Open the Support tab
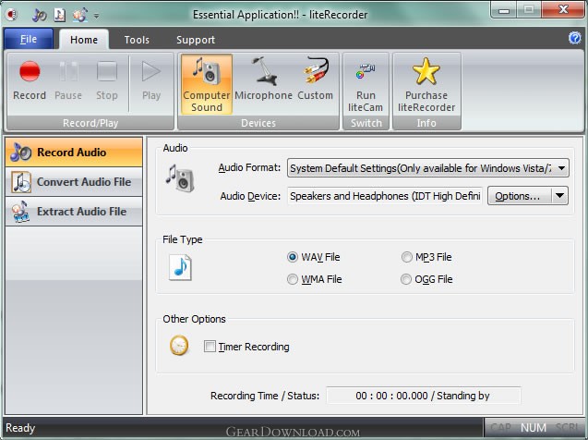Image resolution: width=588 pixels, height=440 pixels. [x=196, y=40]
